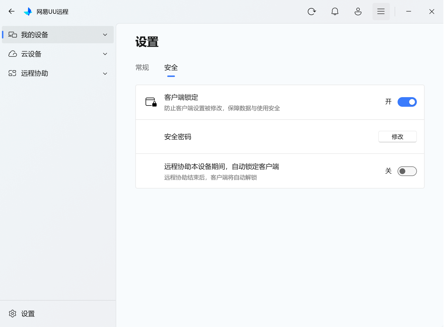Viewport: 444px width, 327px height.
Task: Expand the 我的设备 chevron
Action: (105, 35)
